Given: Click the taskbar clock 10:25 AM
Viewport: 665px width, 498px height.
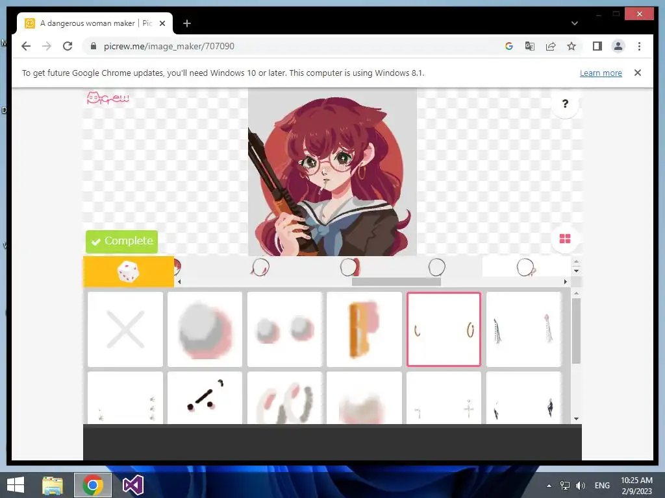Looking at the screenshot, I should point(636,486).
